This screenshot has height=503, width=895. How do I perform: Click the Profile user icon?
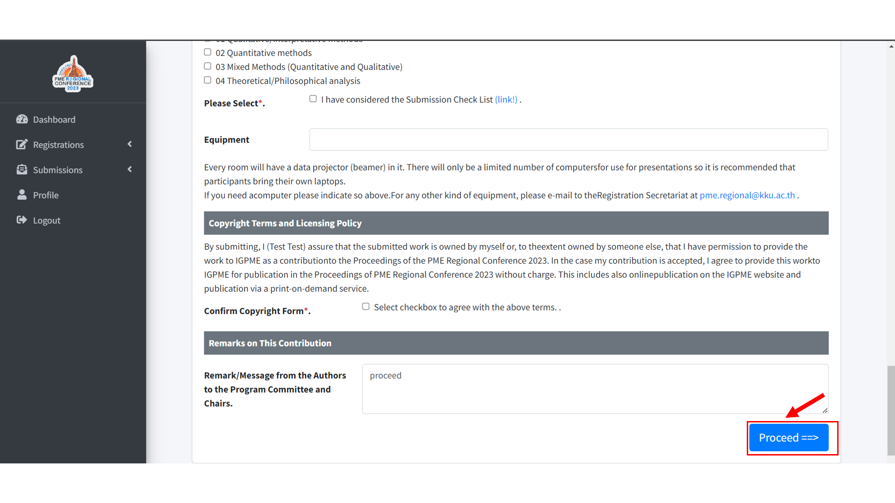[22, 195]
